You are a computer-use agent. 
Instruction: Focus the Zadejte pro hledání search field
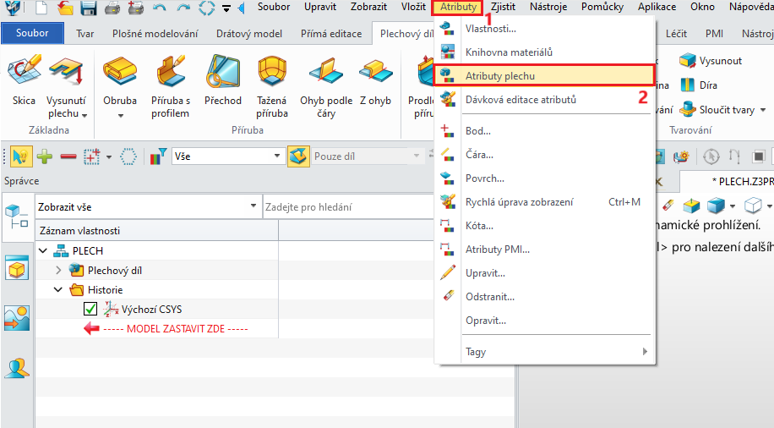pyautogui.click(x=348, y=206)
